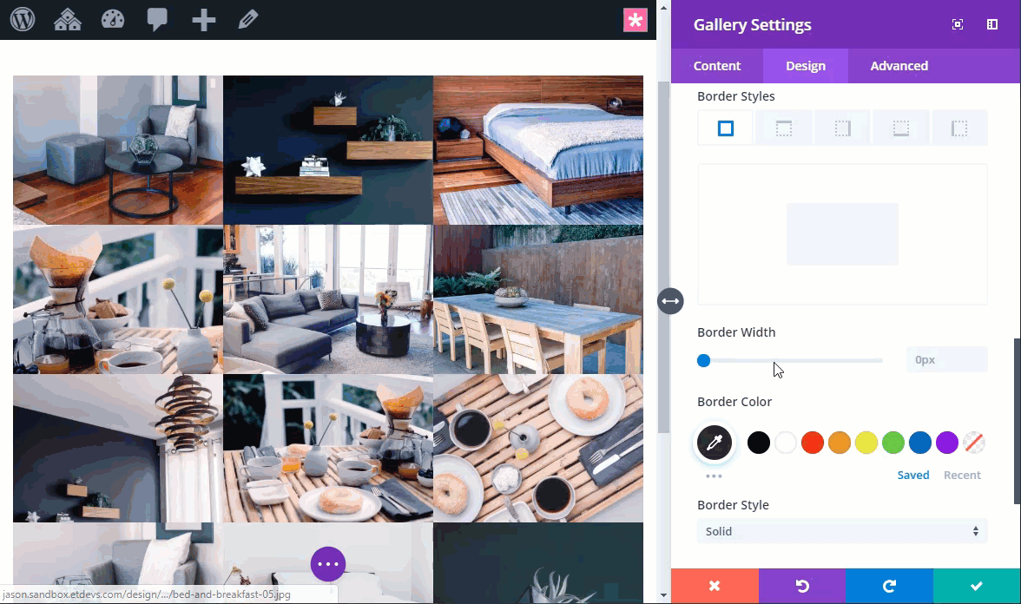Expand the settings panel to fullscreen
This screenshot has width=1021, height=604.
(957, 24)
